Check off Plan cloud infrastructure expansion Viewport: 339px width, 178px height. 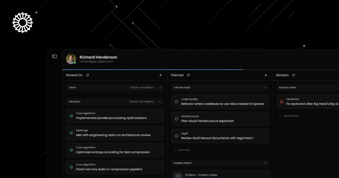tap(176, 119)
